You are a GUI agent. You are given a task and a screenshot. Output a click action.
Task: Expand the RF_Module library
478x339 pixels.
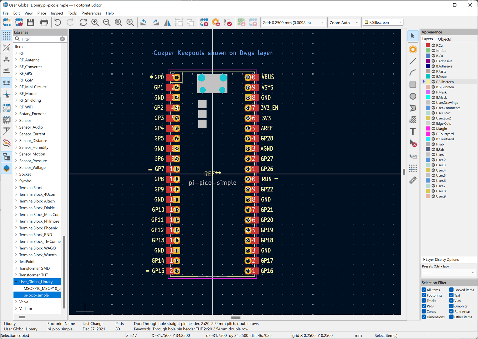point(16,94)
